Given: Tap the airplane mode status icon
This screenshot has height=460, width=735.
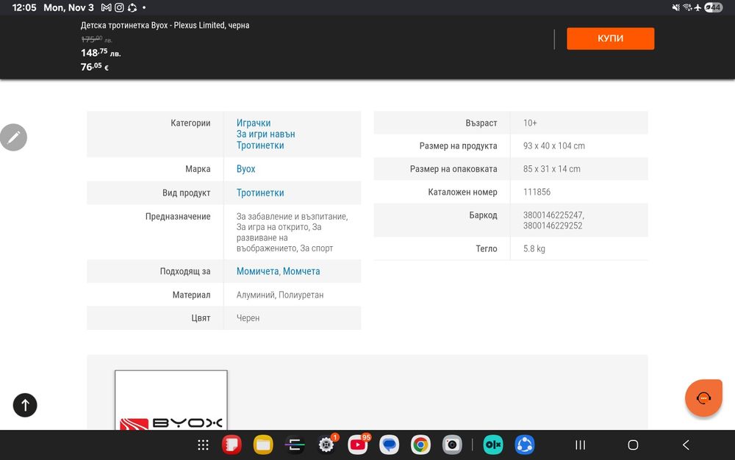Looking at the screenshot, I should (x=698, y=7).
